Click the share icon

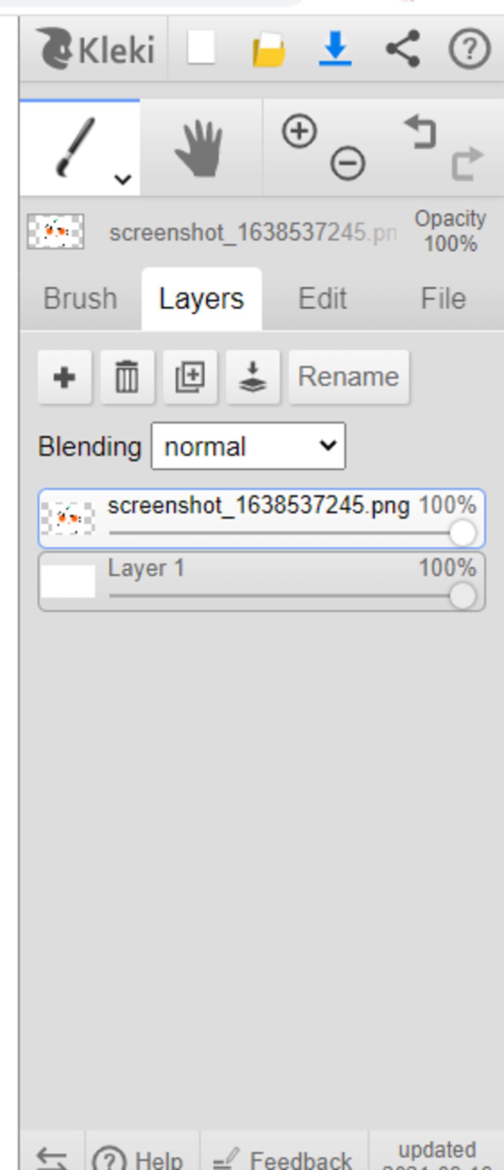click(403, 48)
